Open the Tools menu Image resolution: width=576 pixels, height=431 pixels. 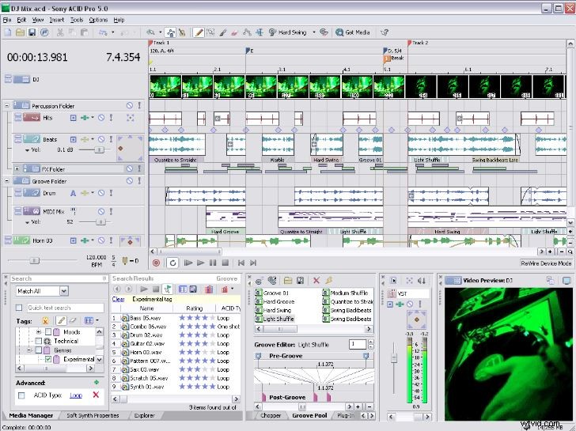77,20
